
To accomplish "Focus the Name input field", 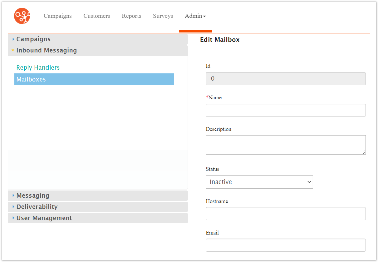I will coord(285,110).
